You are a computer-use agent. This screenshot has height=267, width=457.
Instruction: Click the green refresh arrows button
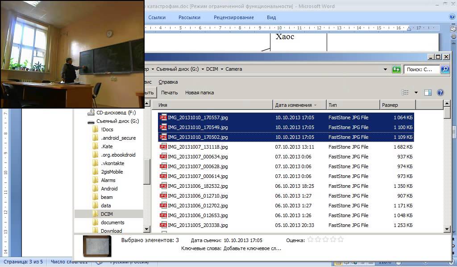pyautogui.click(x=396, y=69)
